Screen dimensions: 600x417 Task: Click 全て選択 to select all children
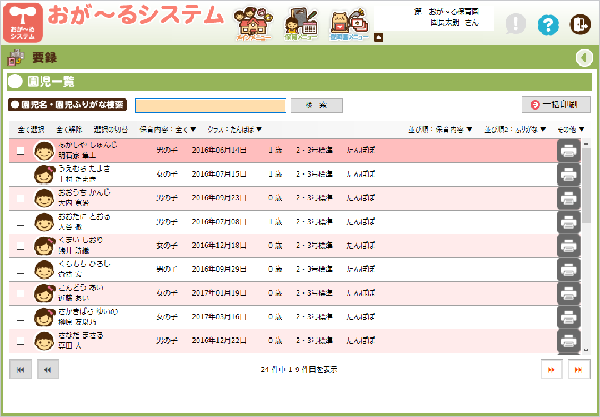point(32,128)
